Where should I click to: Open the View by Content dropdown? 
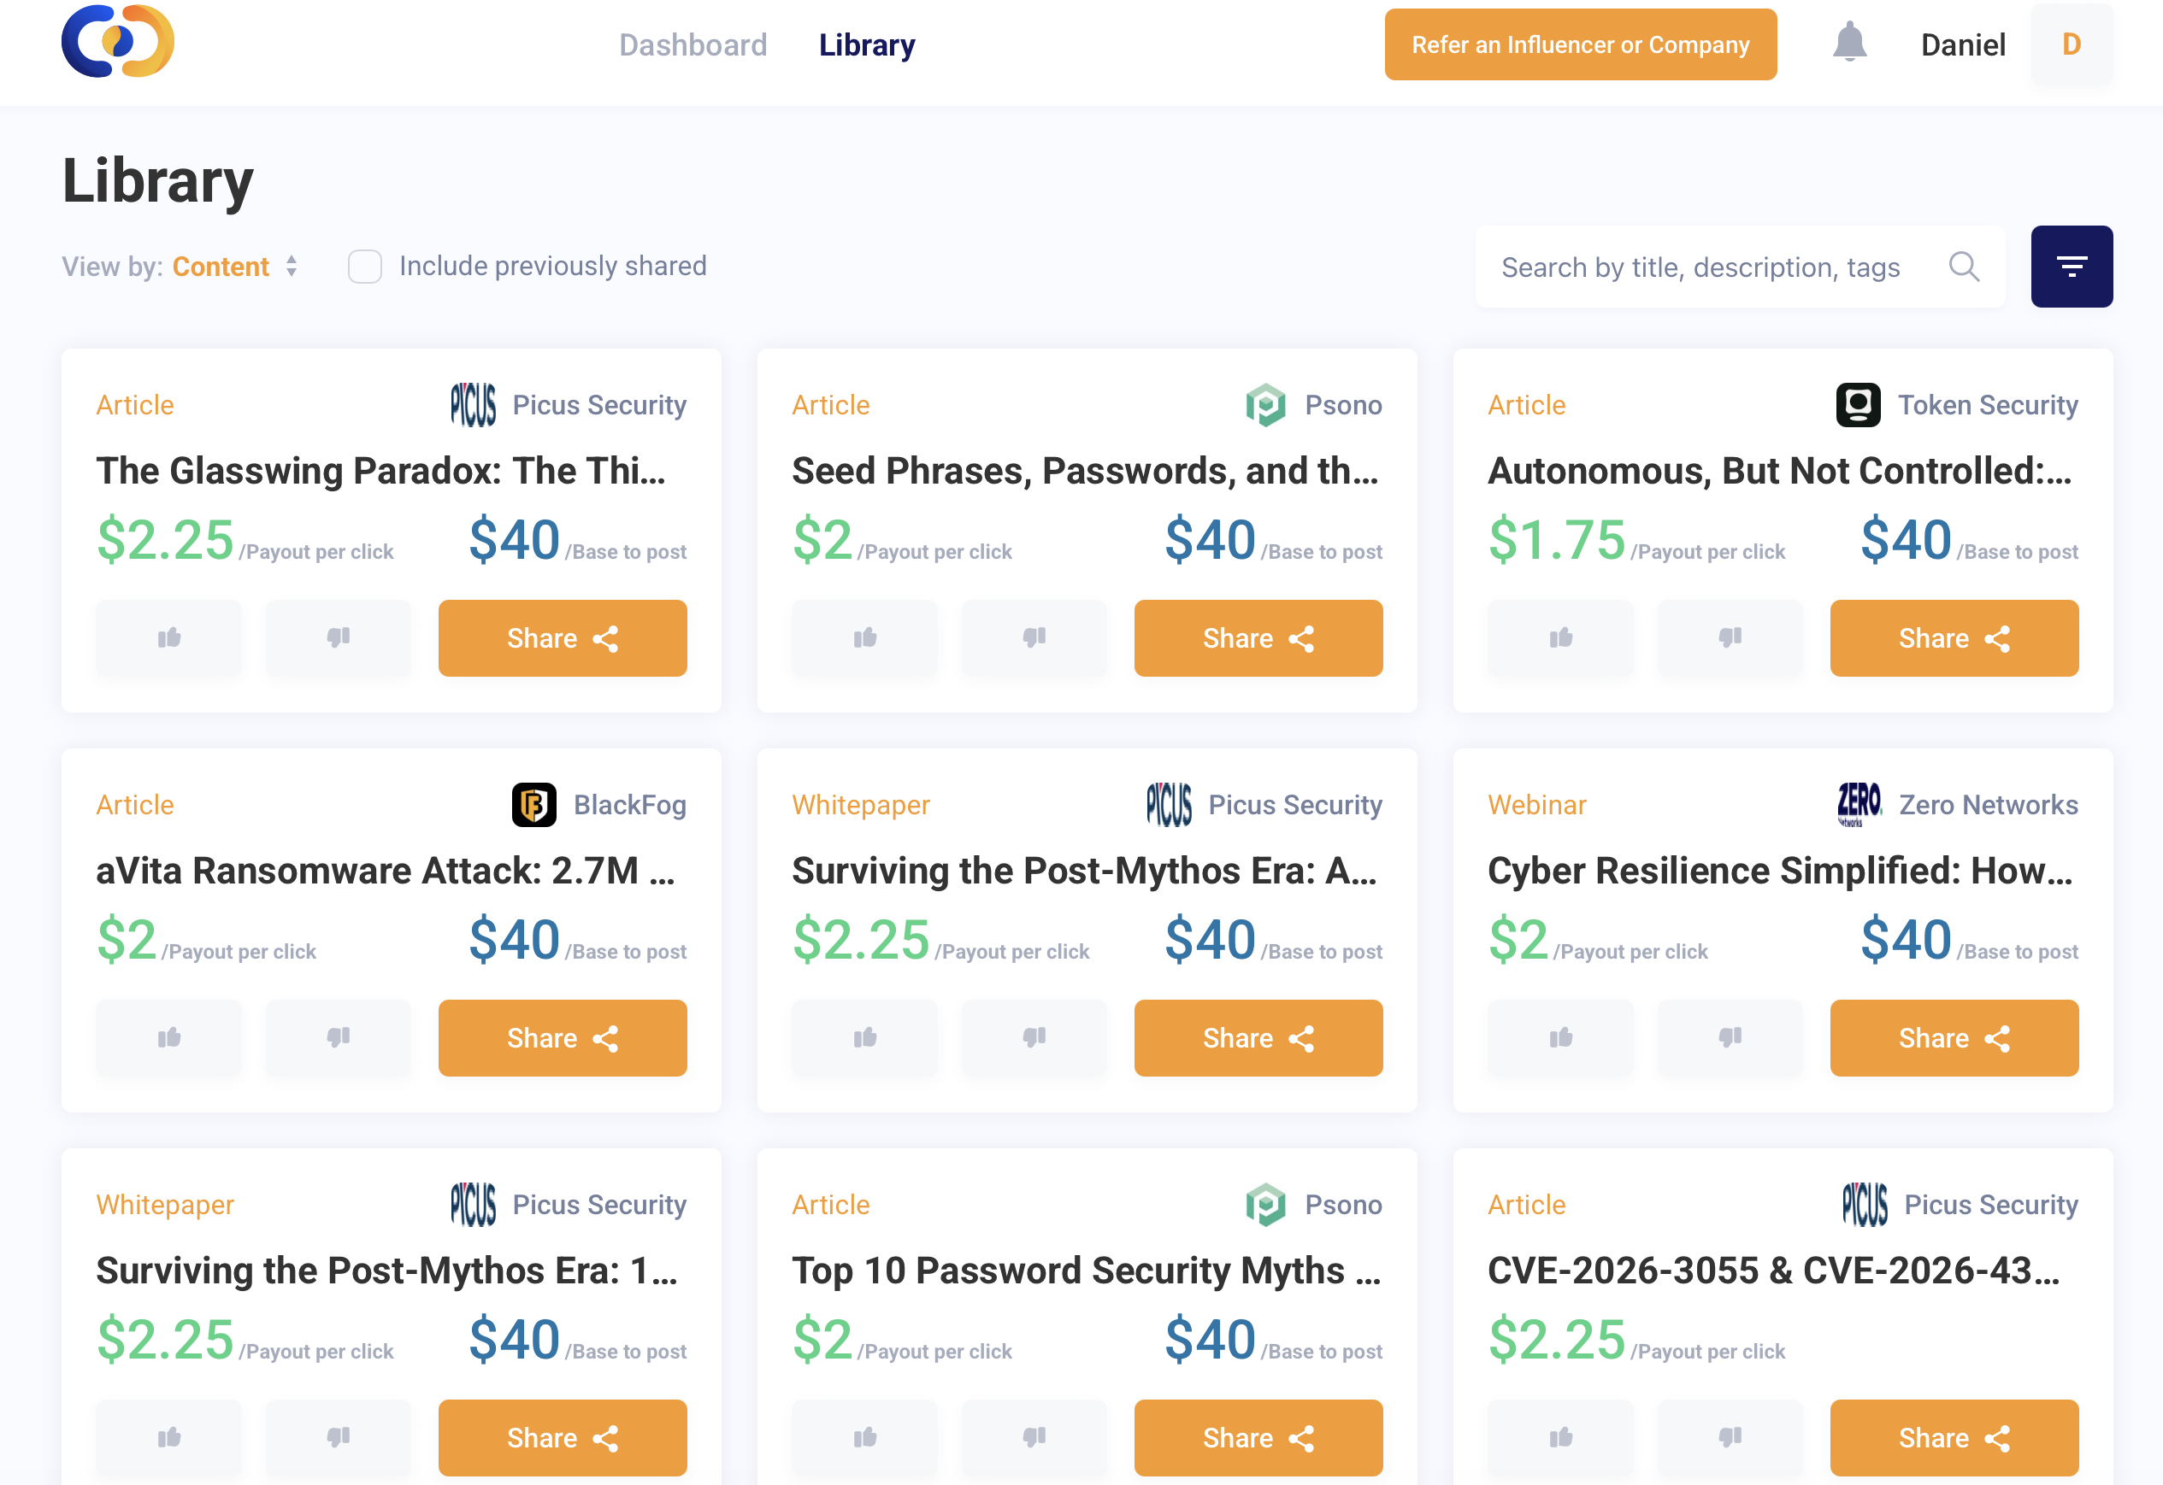pos(232,267)
